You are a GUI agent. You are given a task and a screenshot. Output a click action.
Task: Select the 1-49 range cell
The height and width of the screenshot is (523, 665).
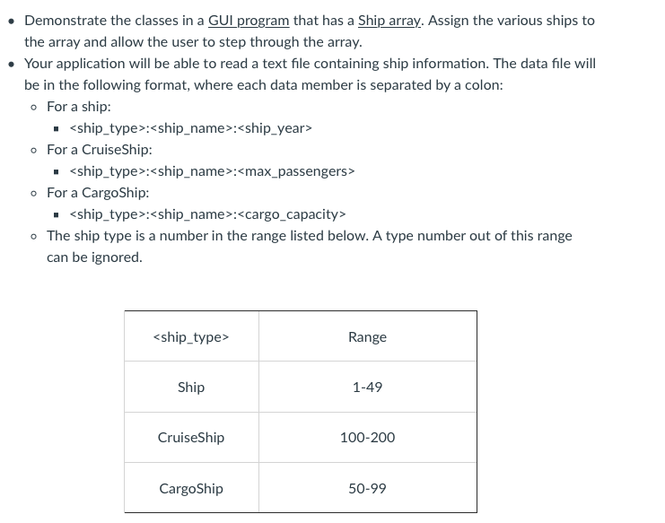[x=367, y=388]
